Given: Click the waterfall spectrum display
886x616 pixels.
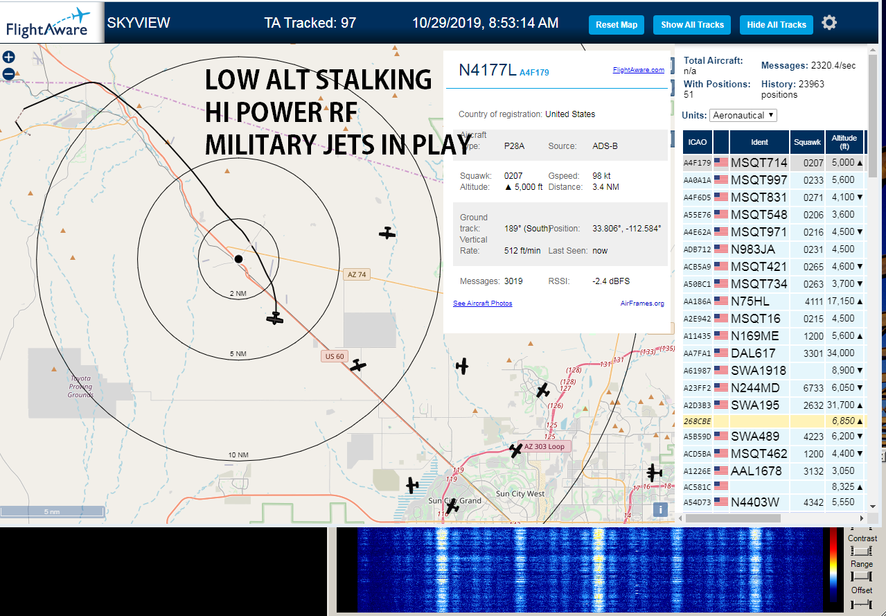Looking at the screenshot, I should point(589,570).
